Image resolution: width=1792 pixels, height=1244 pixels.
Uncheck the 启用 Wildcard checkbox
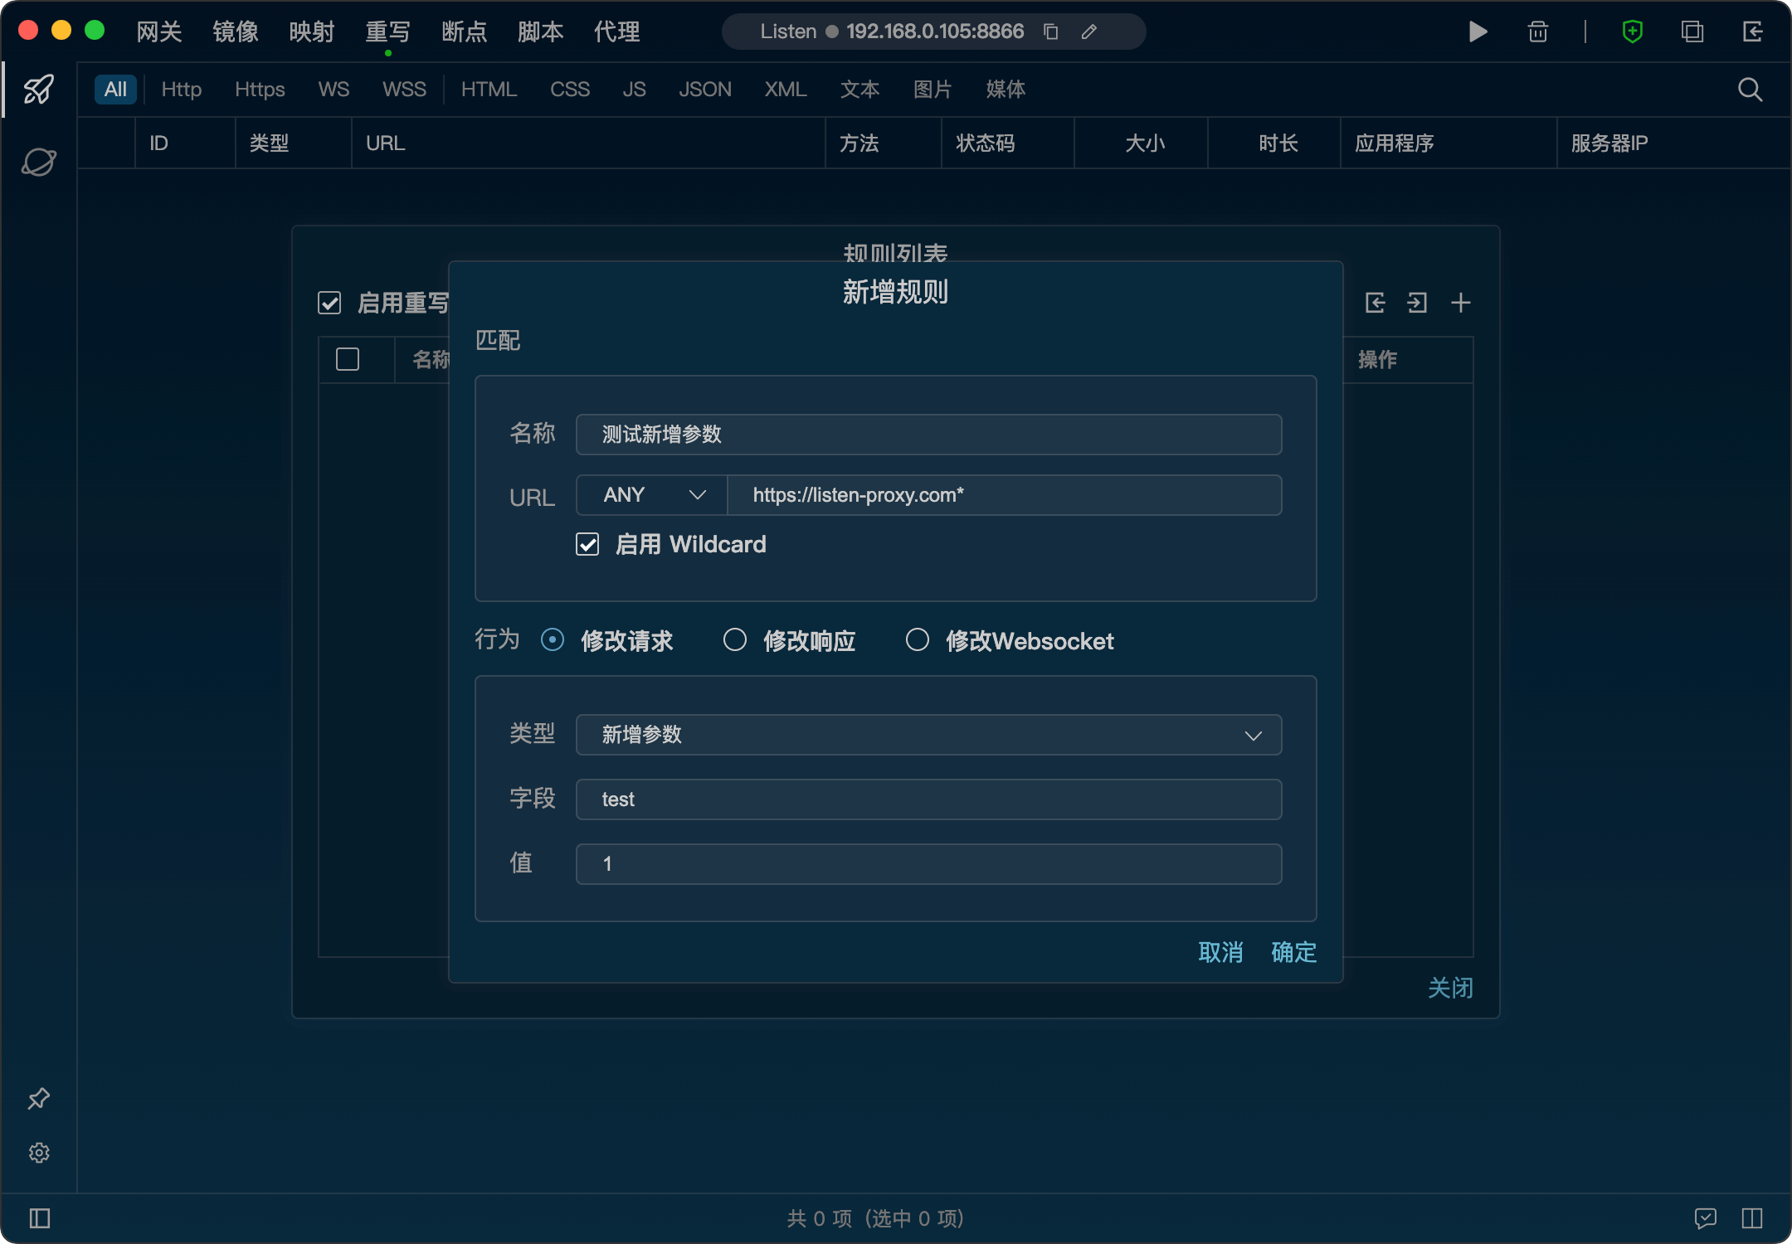[x=587, y=545]
